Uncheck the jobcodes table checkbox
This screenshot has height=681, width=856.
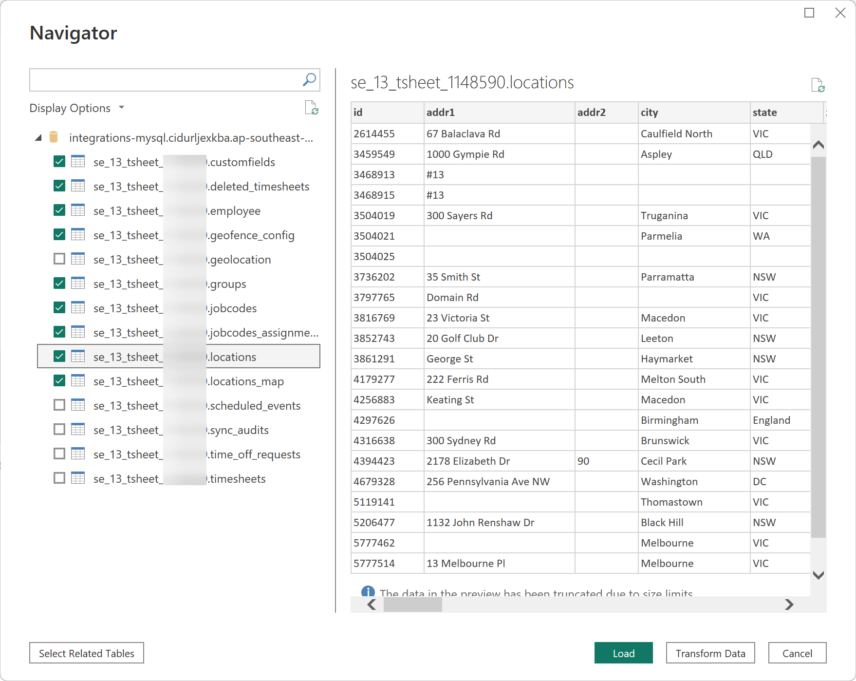pyautogui.click(x=59, y=307)
